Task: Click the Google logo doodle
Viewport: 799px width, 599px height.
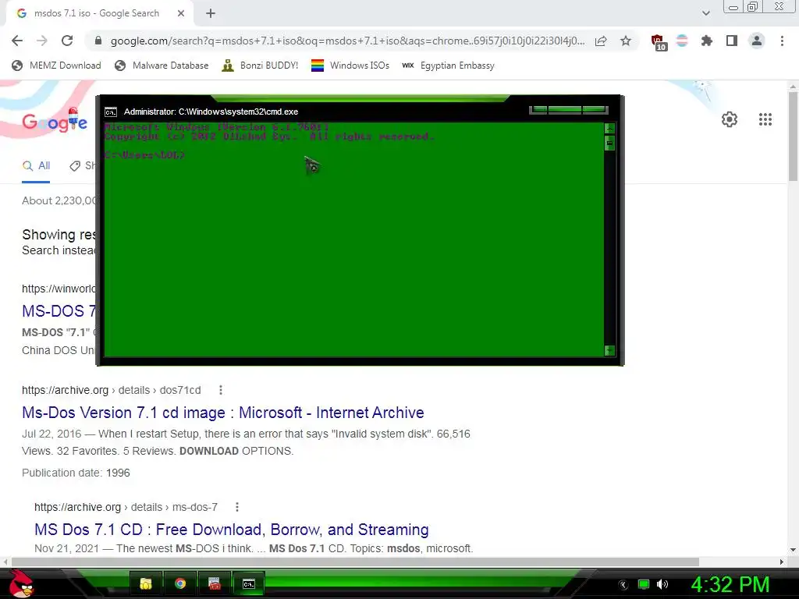Action: [x=55, y=121]
